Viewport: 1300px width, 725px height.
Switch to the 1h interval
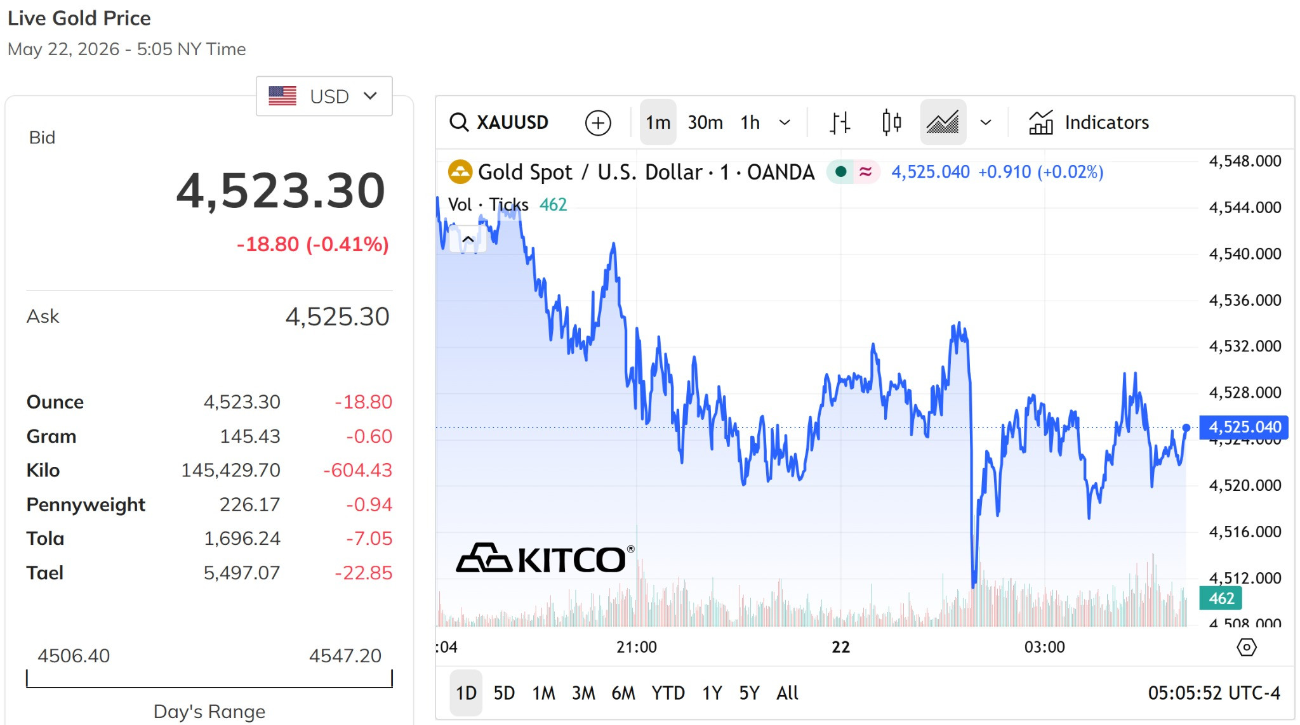point(750,122)
